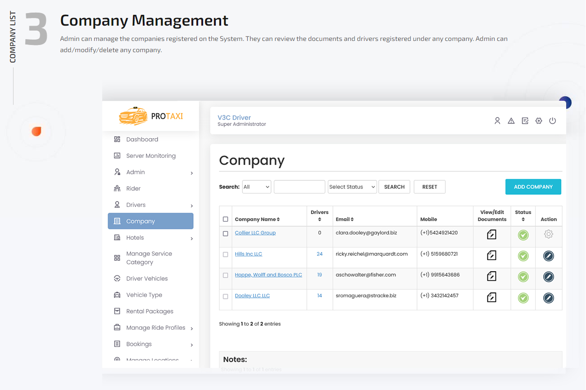The height and width of the screenshot is (390, 586).
Task: Click the Dashboard sidebar icon
Action: (117, 139)
